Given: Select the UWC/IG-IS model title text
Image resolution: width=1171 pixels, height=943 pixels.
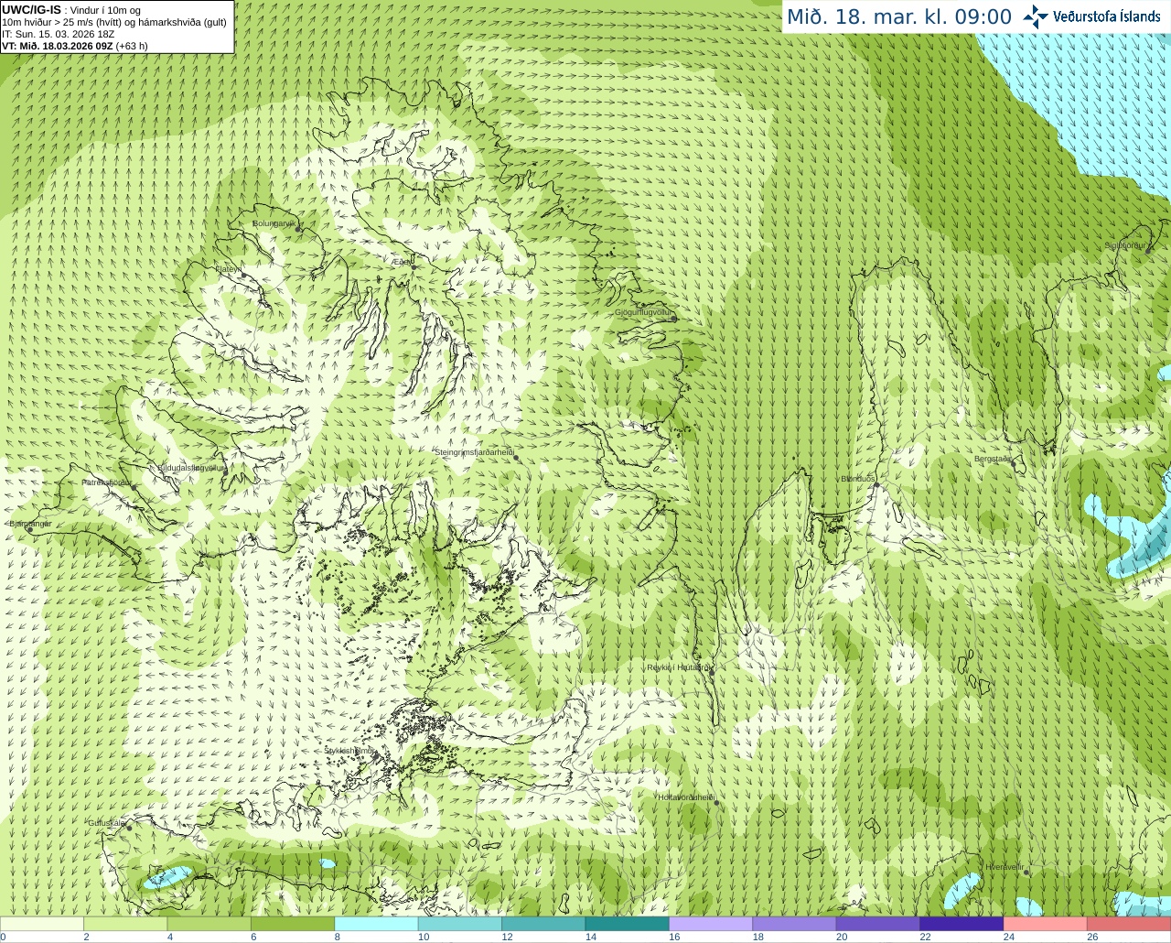Looking at the screenshot, I should tap(31, 10).
